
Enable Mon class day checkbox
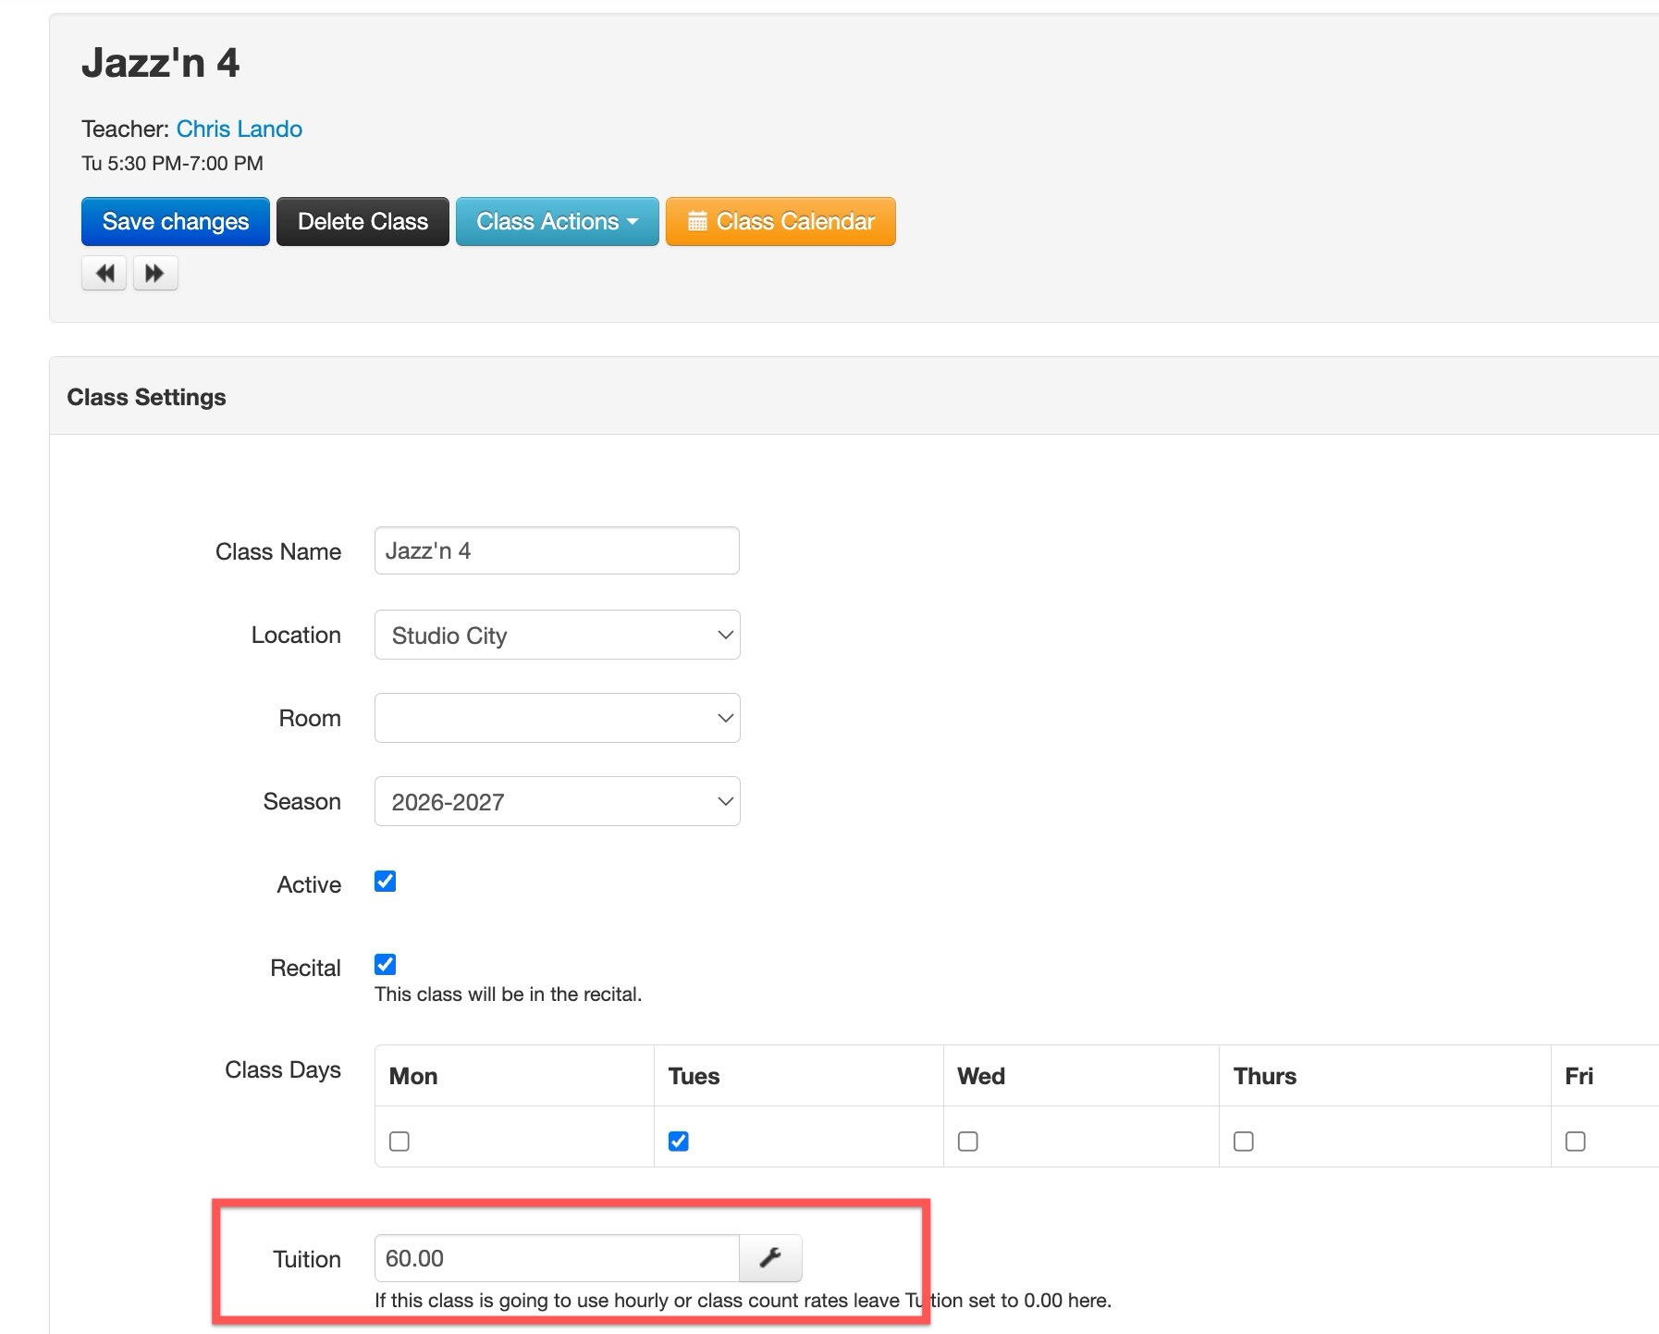coord(399,1142)
